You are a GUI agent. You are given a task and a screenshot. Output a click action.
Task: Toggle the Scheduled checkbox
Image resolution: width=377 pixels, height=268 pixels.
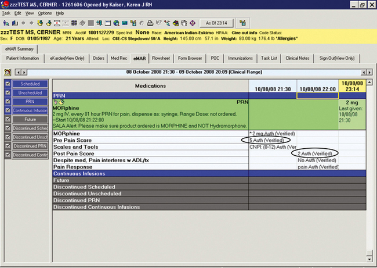tap(8, 84)
